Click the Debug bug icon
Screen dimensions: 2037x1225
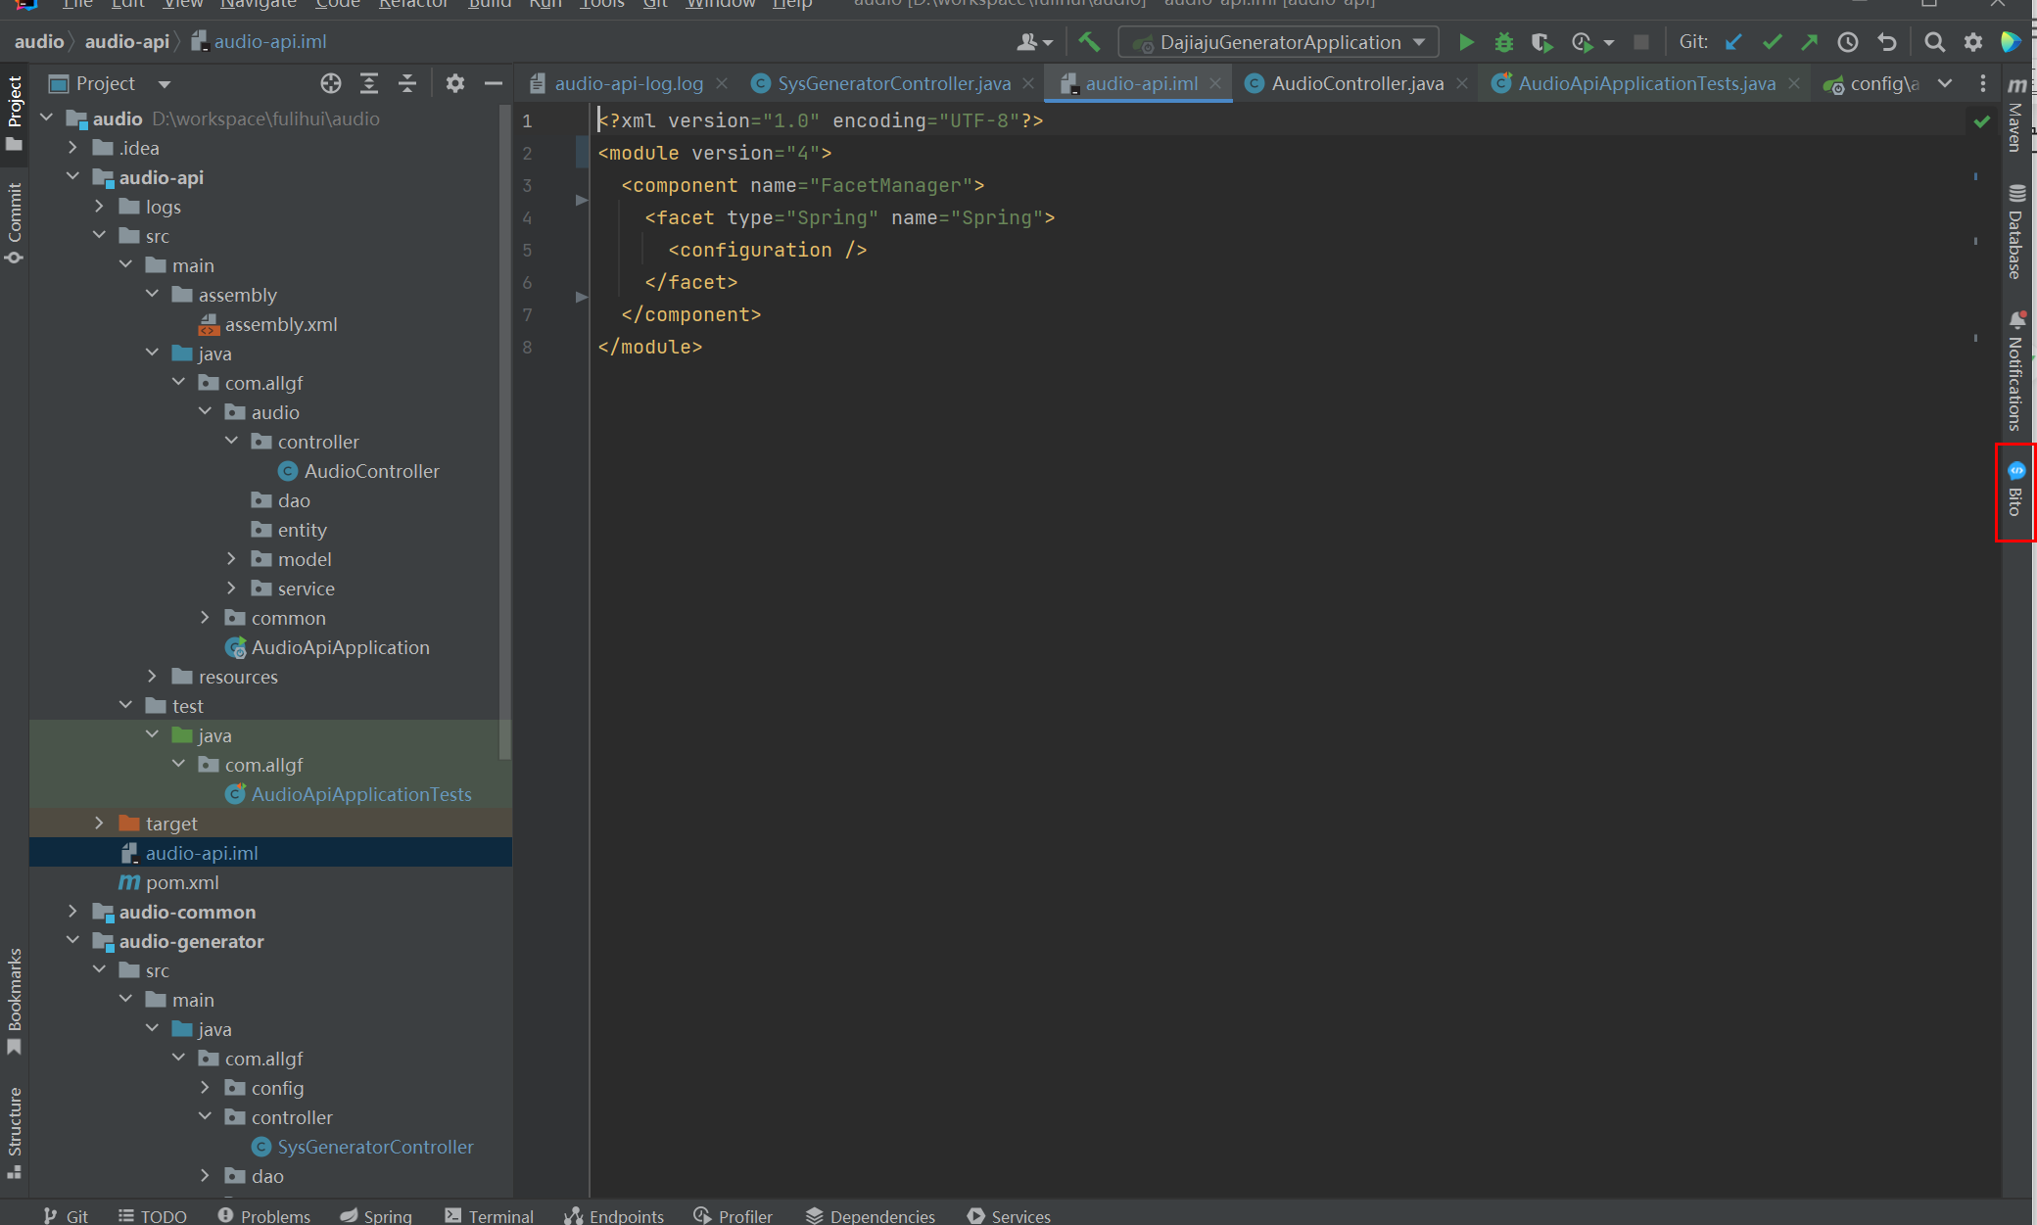[1503, 42]
